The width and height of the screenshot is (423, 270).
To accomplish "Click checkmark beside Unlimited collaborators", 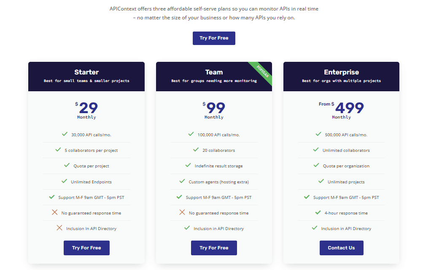I will (x=316, y=150).
